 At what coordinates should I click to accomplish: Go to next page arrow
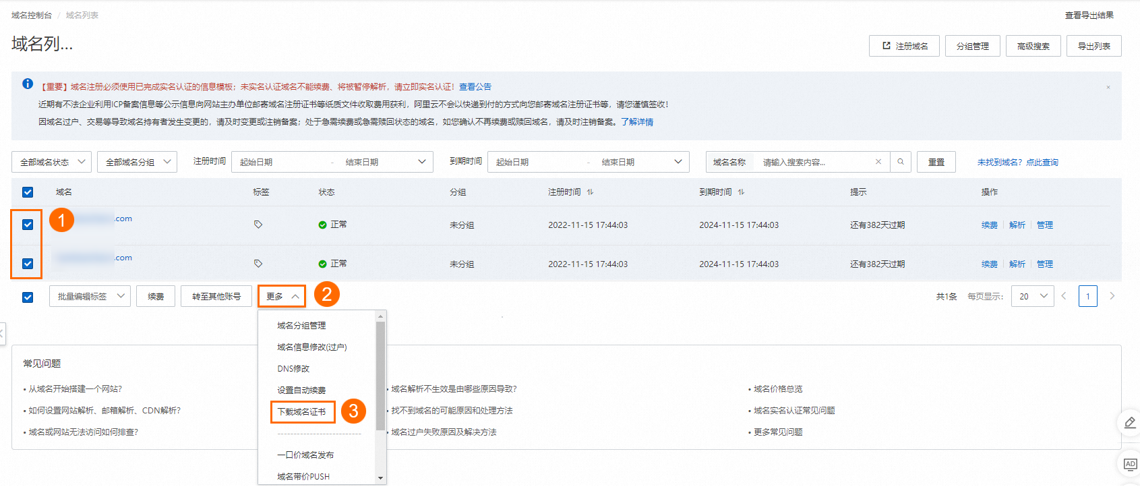1112,296
